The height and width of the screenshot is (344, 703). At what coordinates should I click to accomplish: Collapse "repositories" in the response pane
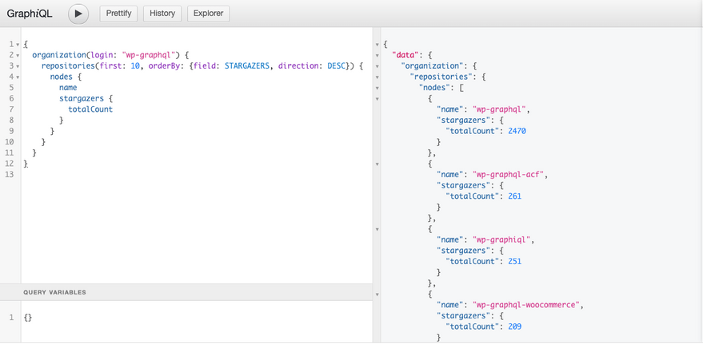377,77
